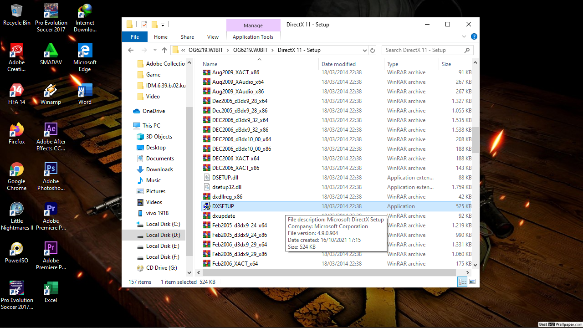Click the Properties quick access toolbar icon
Screen dimensions: 583x328
[x=144, y=25]
